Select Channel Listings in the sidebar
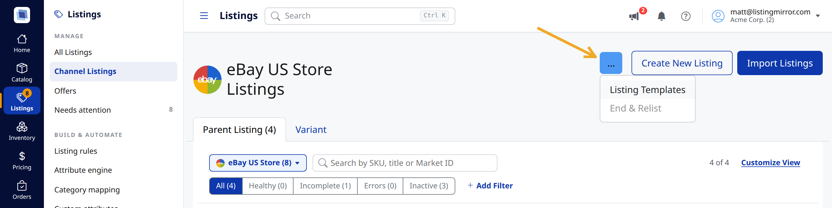The height and width of the screenshot is (208, 832). [113, 71]
